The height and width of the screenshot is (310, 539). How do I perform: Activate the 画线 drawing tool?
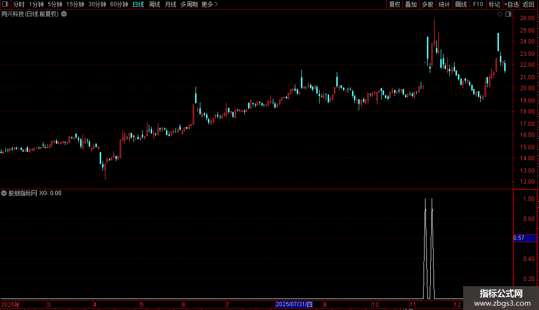pyautogui.click(x=461, y=4)
